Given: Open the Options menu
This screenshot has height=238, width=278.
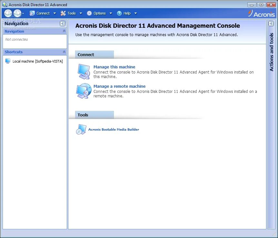Looking at the screenshot, I should coord(100,13).
